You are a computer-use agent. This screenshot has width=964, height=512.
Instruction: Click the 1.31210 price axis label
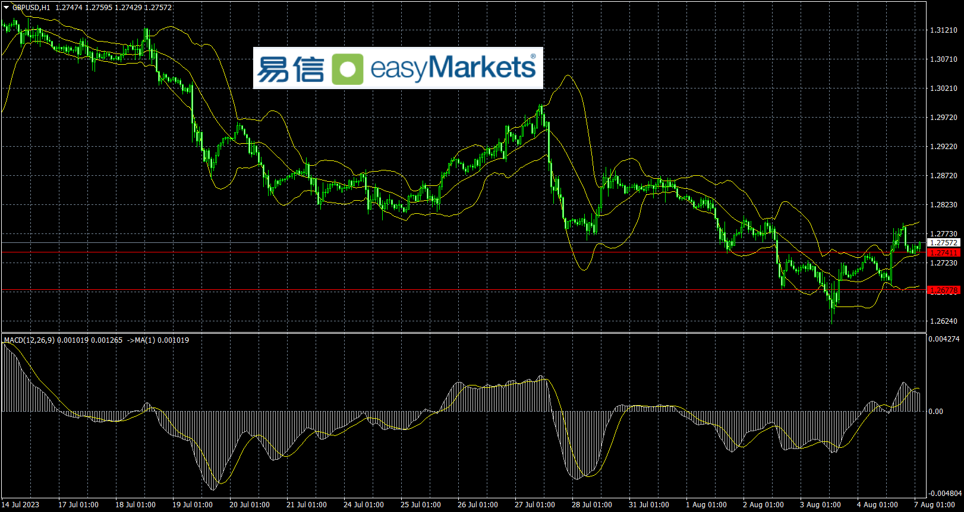(x=944, y=30)
